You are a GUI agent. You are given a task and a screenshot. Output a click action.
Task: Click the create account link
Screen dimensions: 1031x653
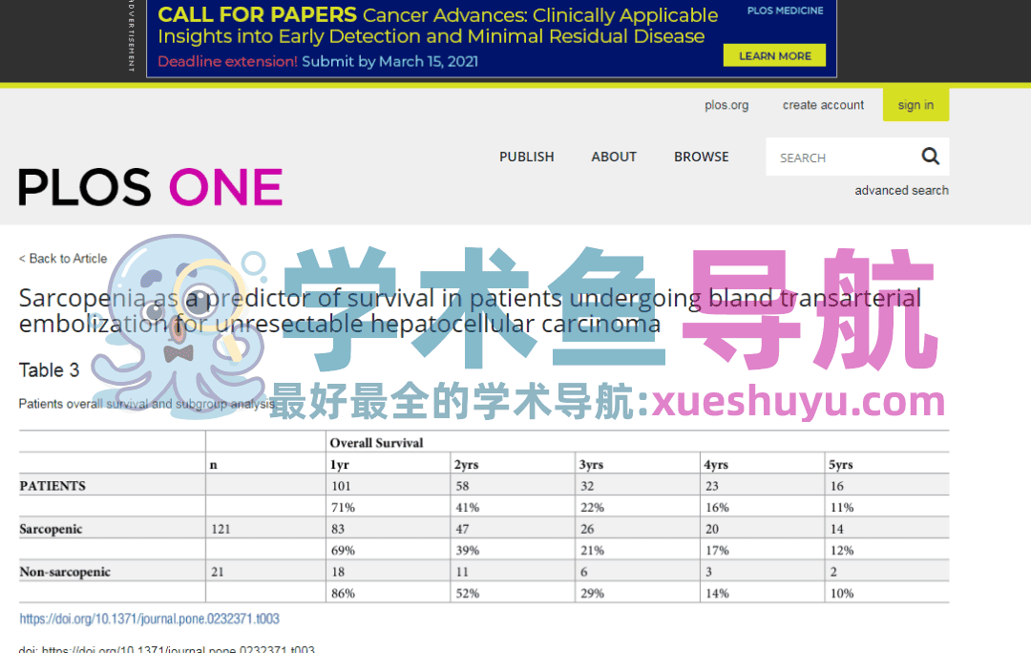coord(823,105)
